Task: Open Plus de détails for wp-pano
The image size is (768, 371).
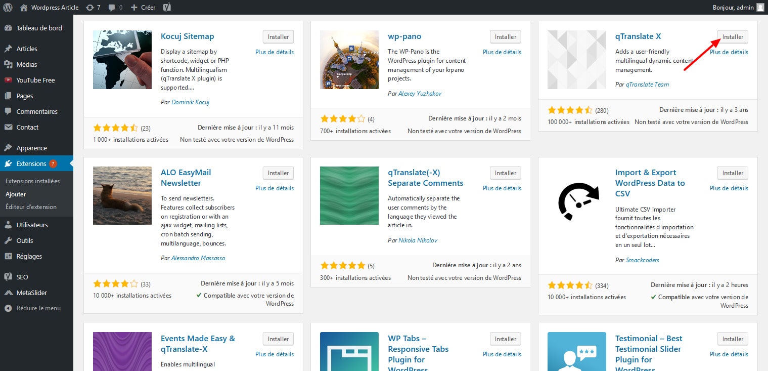Action: [502, 52]
